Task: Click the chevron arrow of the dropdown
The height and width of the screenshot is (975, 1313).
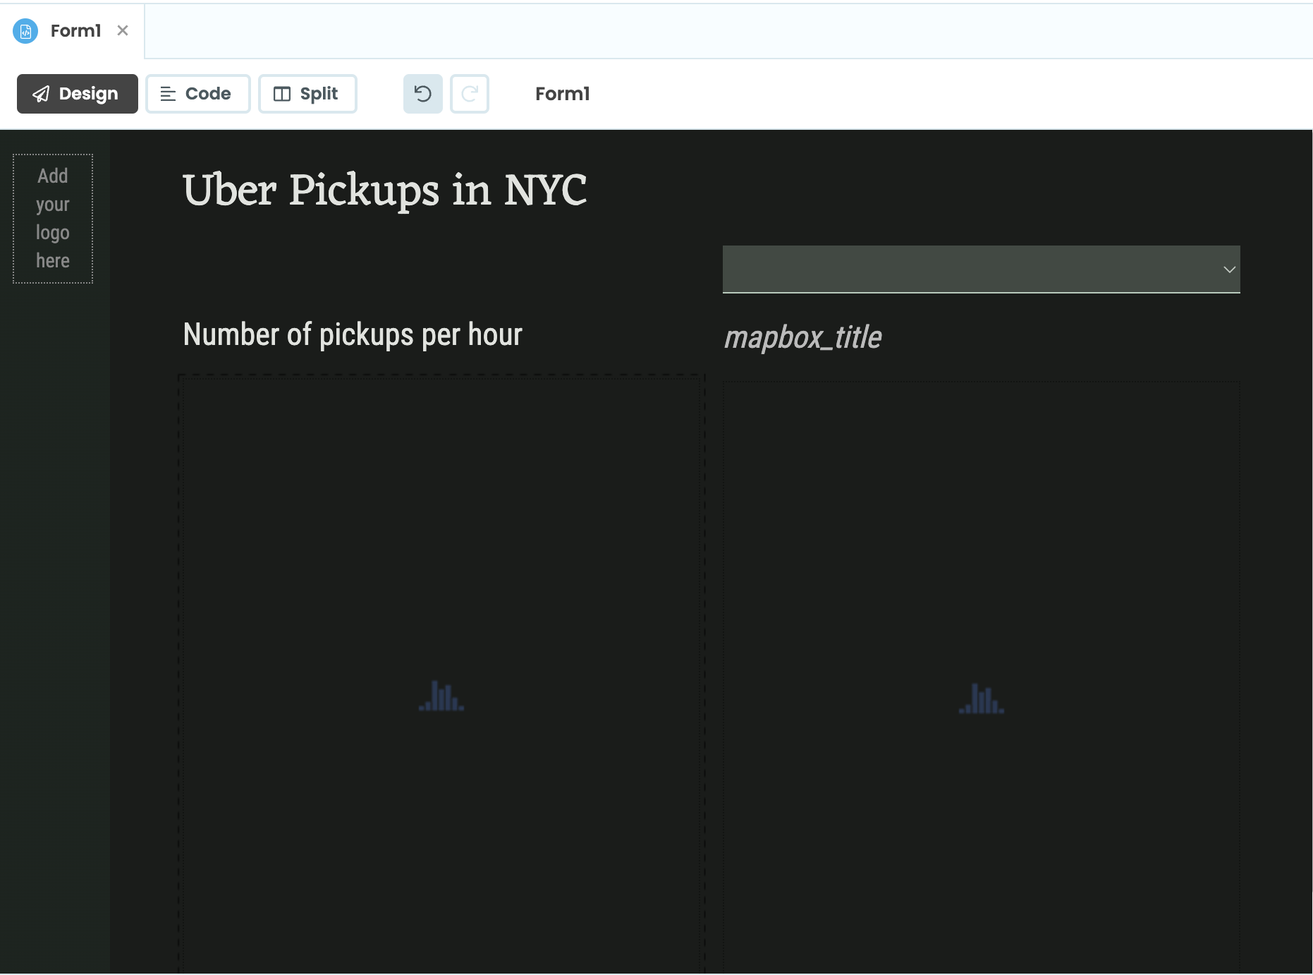Action: pyautogui.click(x=1230, y=270)
